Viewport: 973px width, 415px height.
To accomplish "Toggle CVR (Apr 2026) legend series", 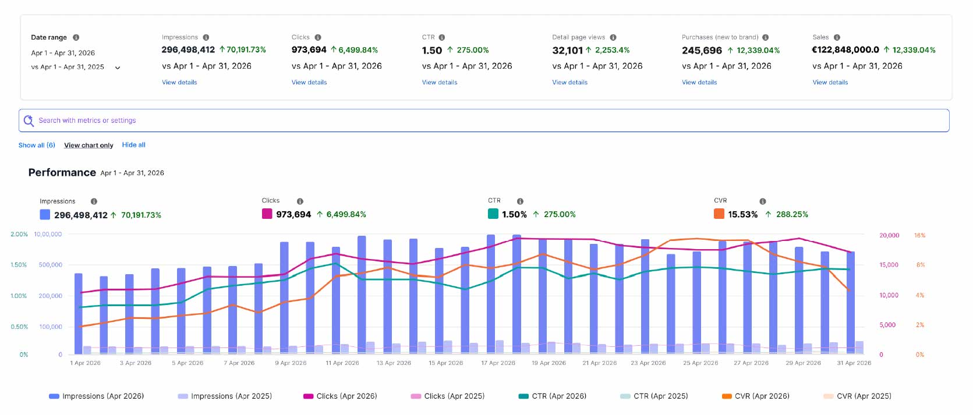I will (x=756, y=396).
